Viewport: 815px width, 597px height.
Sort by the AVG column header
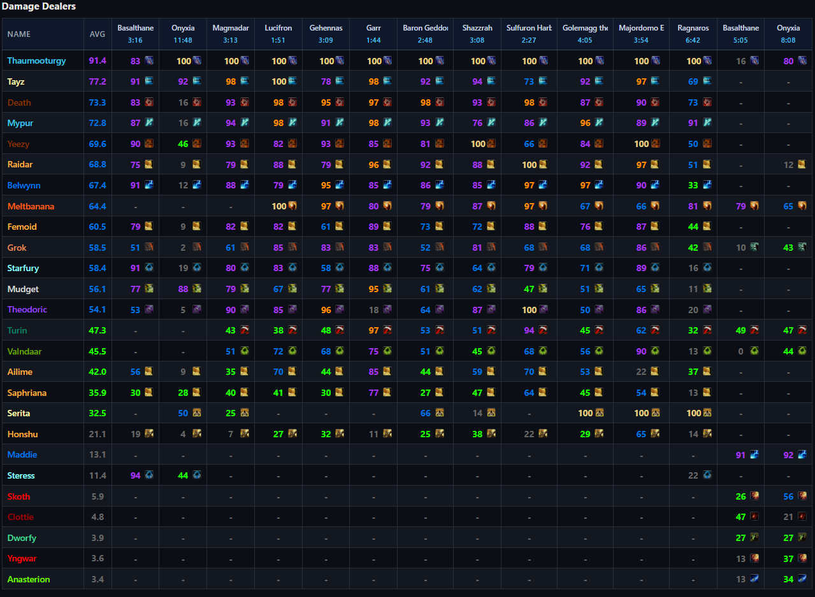click(x=97, y=34)
